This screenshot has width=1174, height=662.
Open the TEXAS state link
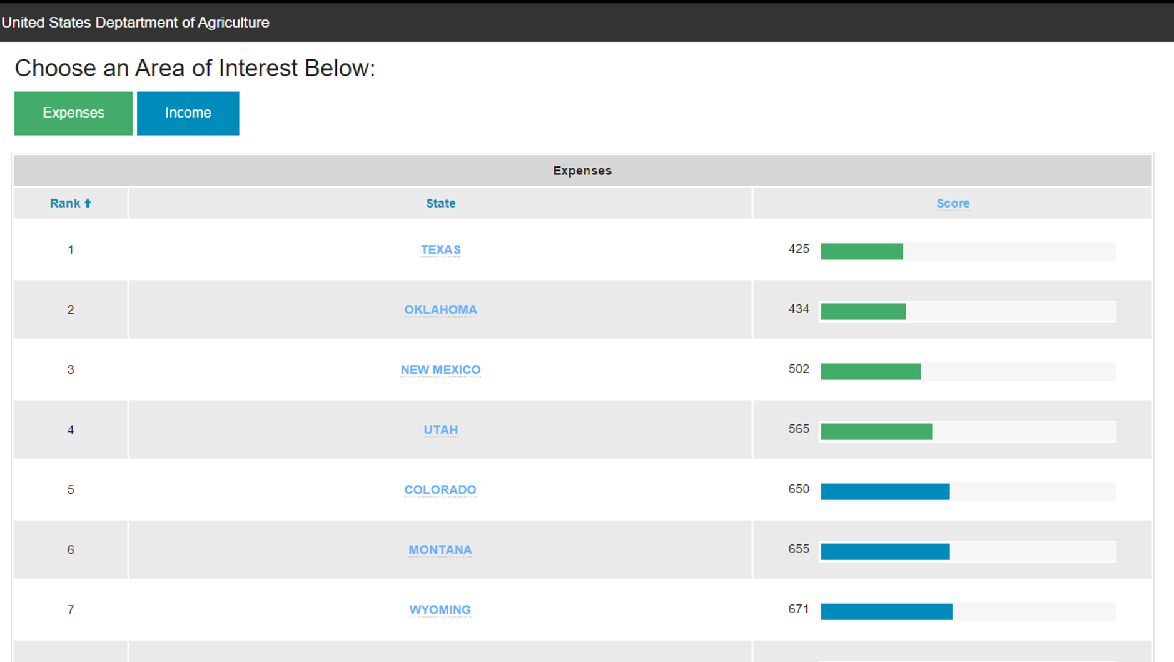pos(440,249)
